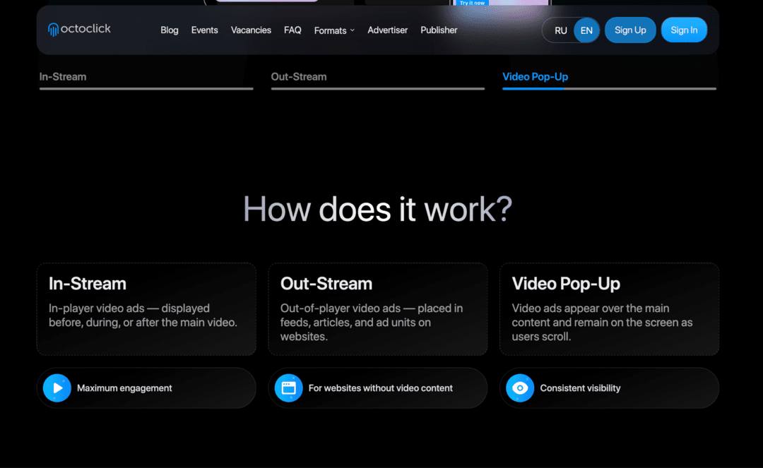The image size is (763, 468).
Task: Switch language to EN
Action: (x=586, y=30)
